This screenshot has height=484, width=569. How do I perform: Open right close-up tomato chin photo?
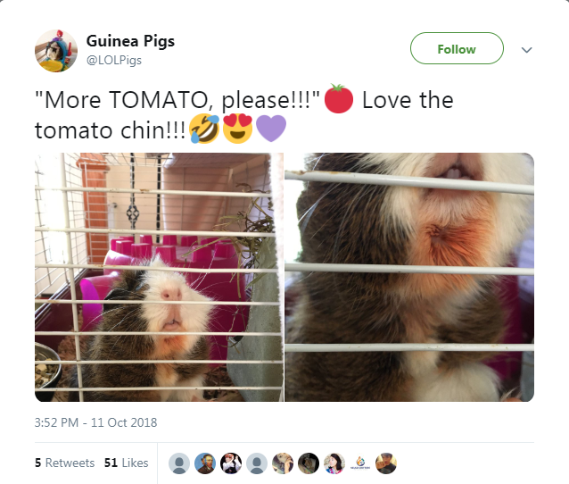coord(409,277)
